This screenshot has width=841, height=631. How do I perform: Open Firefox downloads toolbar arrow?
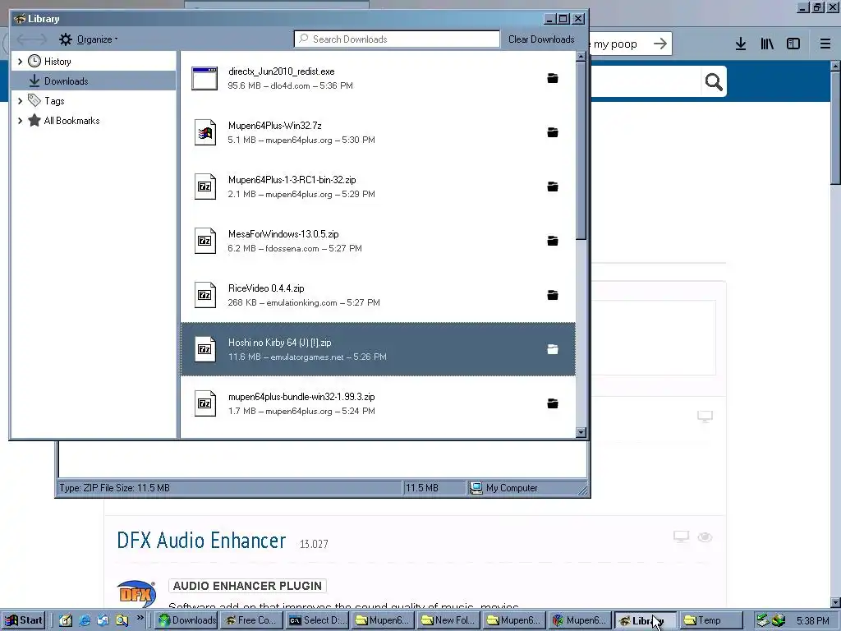[x=741, y=44]
